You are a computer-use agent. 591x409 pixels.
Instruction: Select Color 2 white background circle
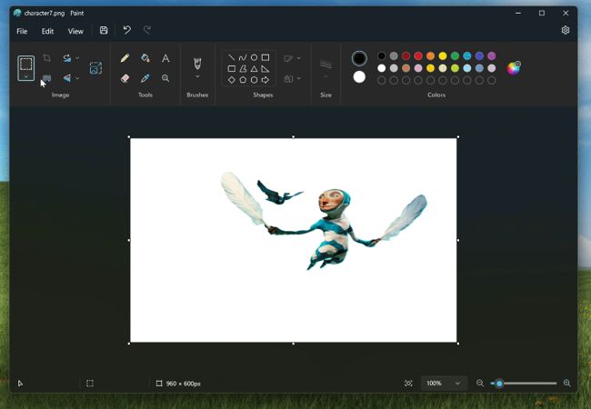tap(359, 77)
